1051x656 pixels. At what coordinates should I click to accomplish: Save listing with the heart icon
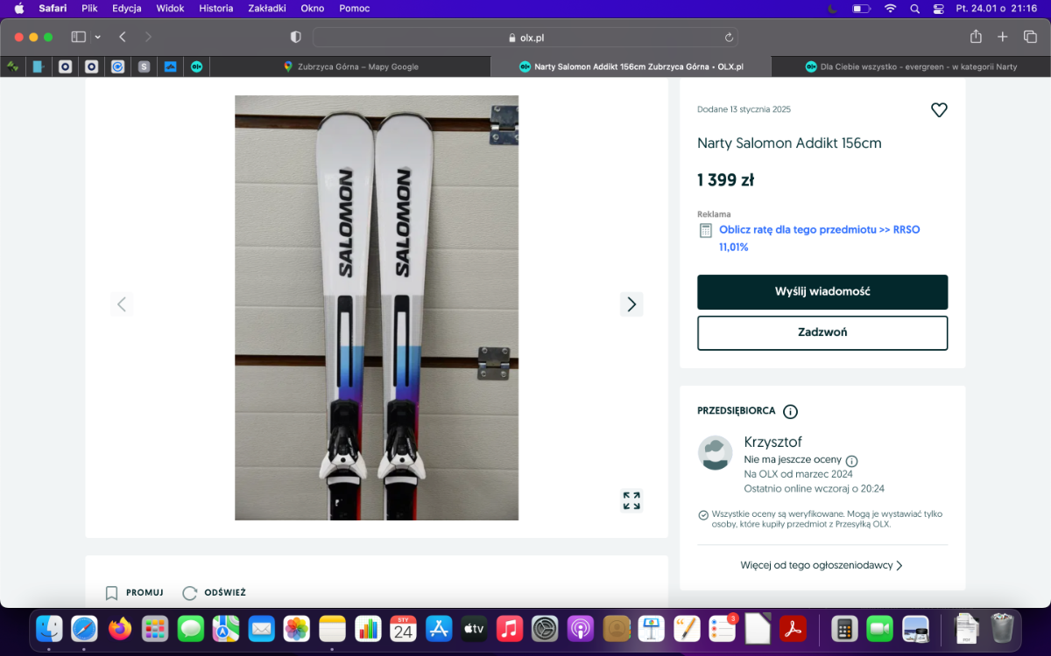939,110
